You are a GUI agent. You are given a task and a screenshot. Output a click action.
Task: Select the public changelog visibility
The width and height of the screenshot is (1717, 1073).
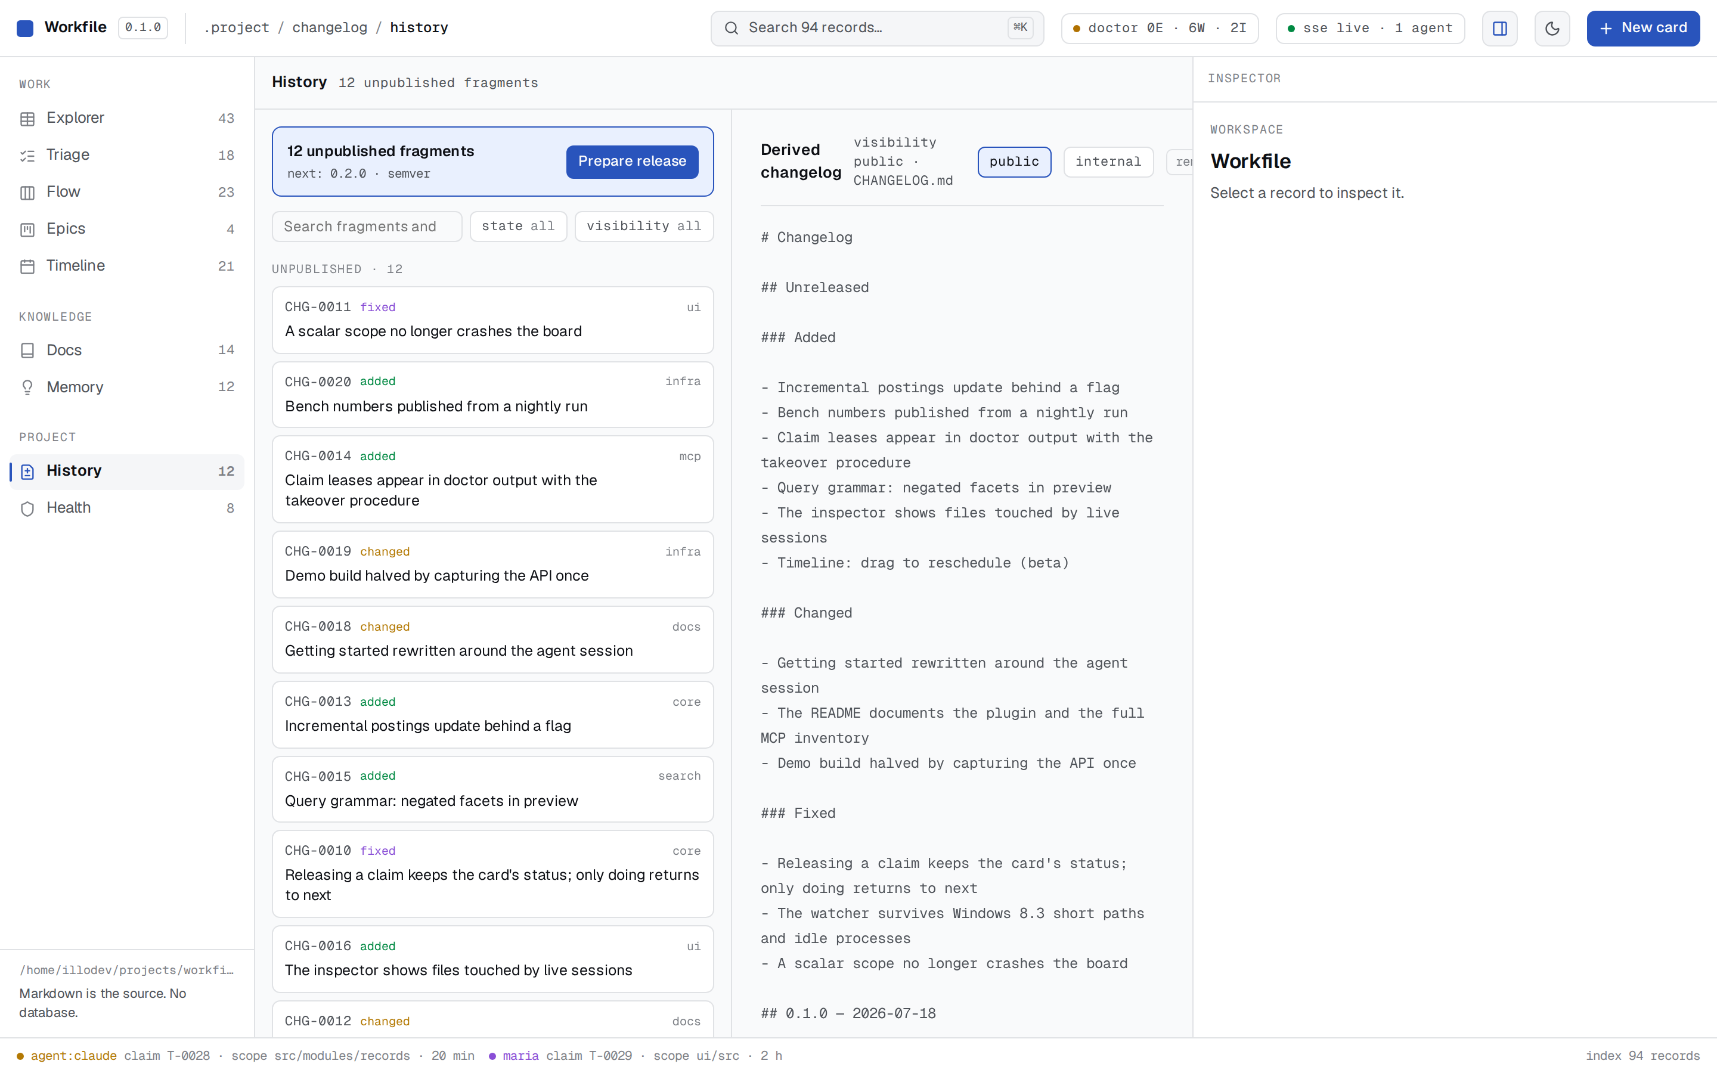coord(1014,162)
